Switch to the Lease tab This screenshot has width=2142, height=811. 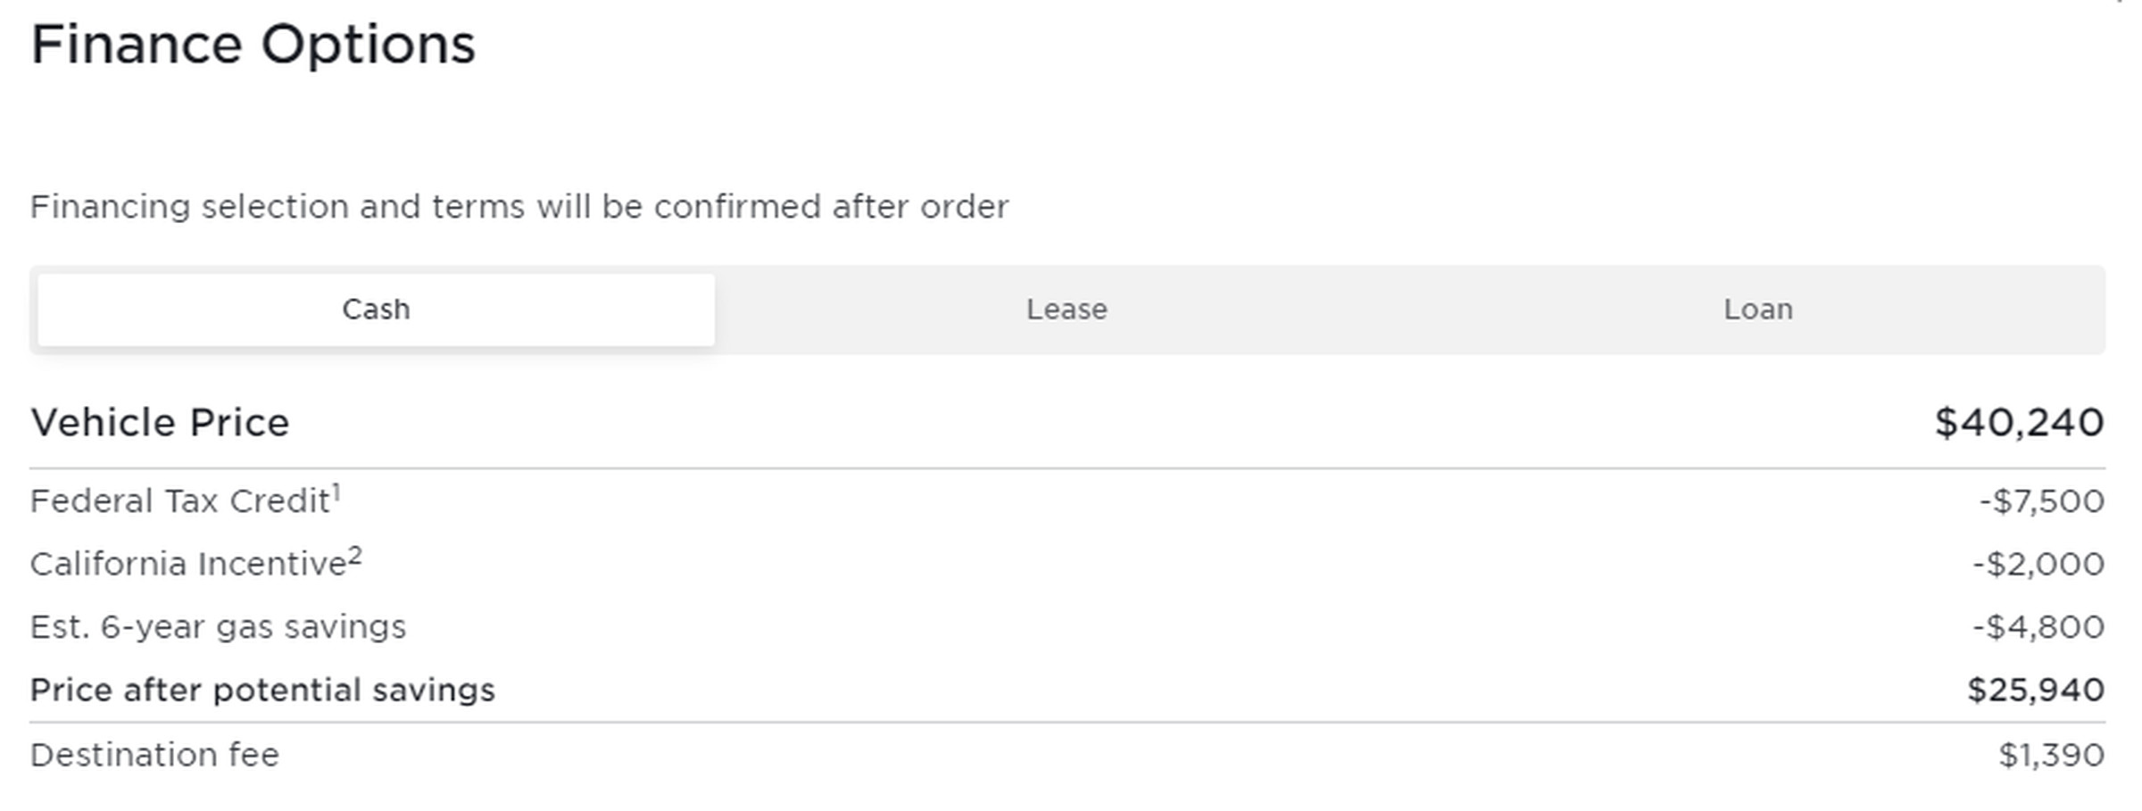[1067, 309]
